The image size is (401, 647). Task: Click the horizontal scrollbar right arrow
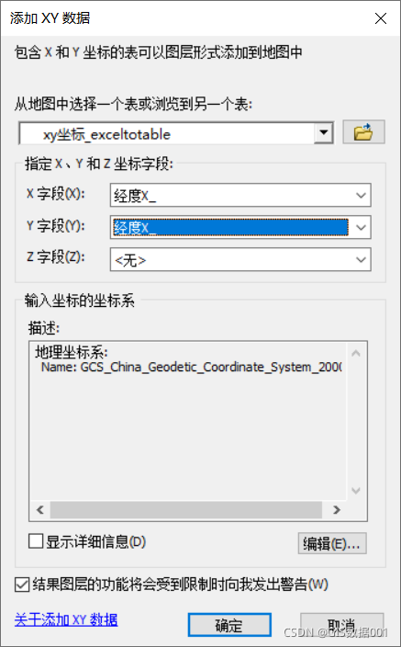click(337, 510)
